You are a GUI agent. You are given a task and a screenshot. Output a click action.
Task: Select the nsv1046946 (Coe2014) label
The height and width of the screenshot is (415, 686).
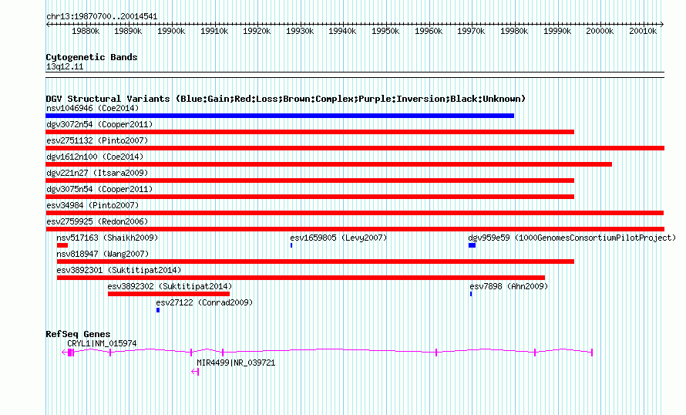point(92,108)
